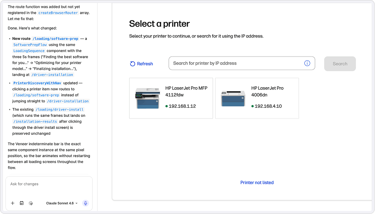Click the refresh circular arrow icon

tap(132, 64)
